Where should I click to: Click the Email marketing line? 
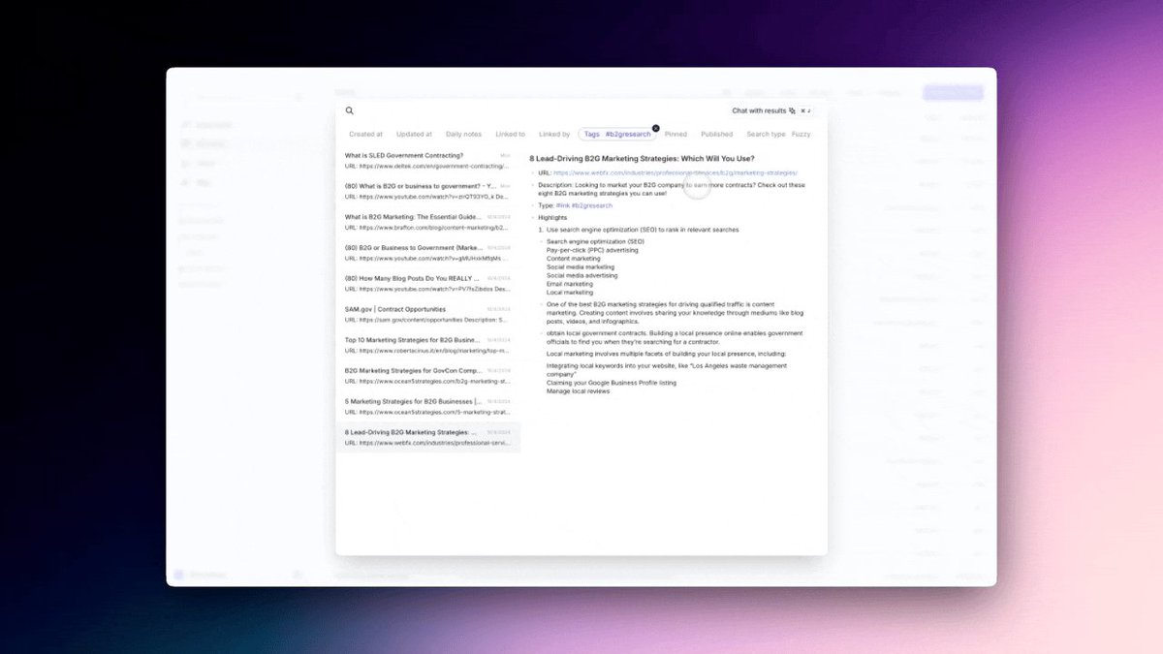click(x=570, y=284)
